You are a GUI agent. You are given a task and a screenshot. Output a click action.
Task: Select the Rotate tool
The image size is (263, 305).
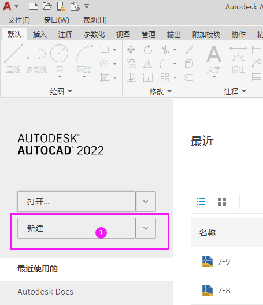click(148, 50)
